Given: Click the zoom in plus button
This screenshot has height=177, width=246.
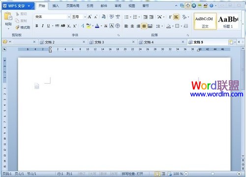Looking at the screenshot, I should [x=239, y=174].
